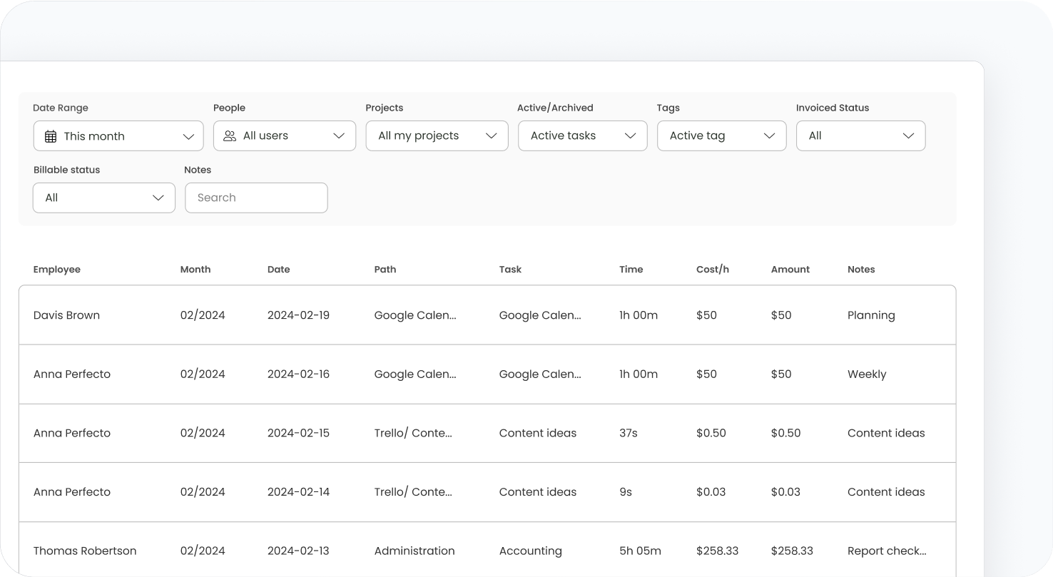Click the 'Report check...' note

[887, 551]
